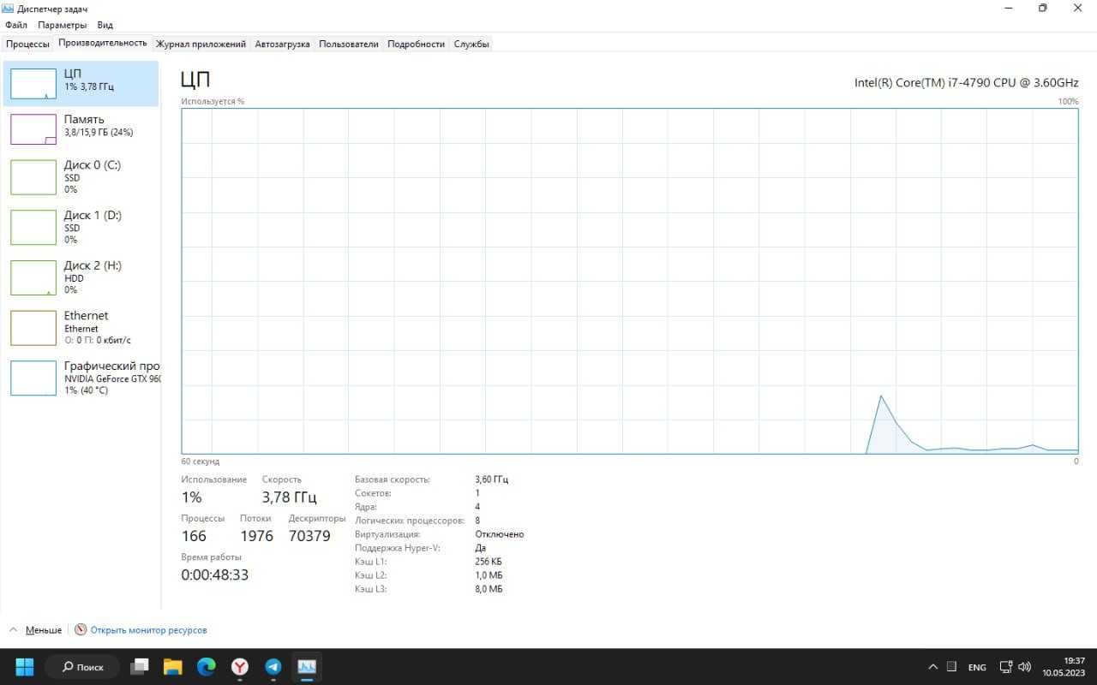Click the descriptors count 70379
The width and height of the screenshot is (1097, 685).
point(309,536)
